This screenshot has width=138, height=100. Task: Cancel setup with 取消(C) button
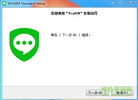pos(122,93)
